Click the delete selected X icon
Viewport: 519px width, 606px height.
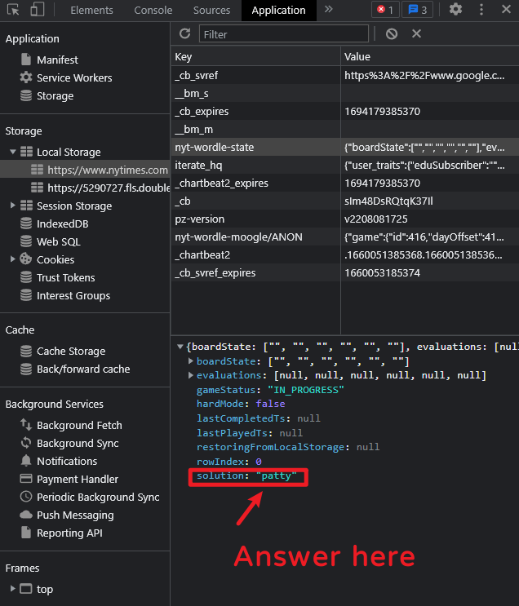pos(416,33)
